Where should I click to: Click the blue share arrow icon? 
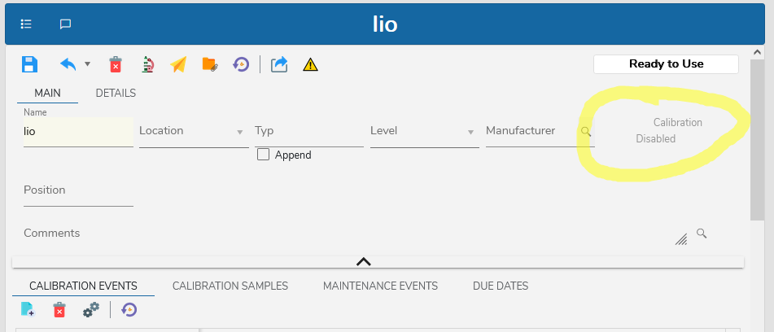tap(279, 64)
